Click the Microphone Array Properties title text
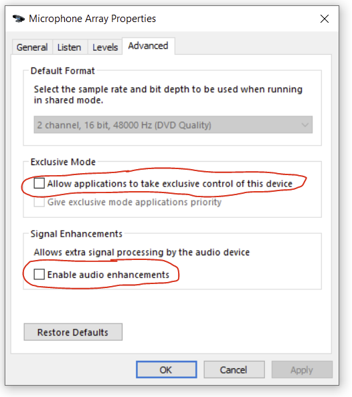 (92, 19)
